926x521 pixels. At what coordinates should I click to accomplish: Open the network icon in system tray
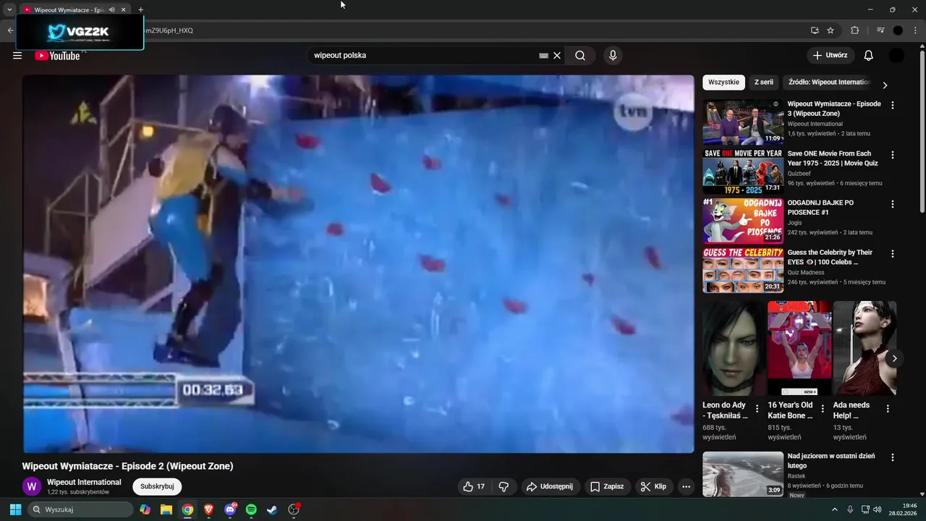865,509
